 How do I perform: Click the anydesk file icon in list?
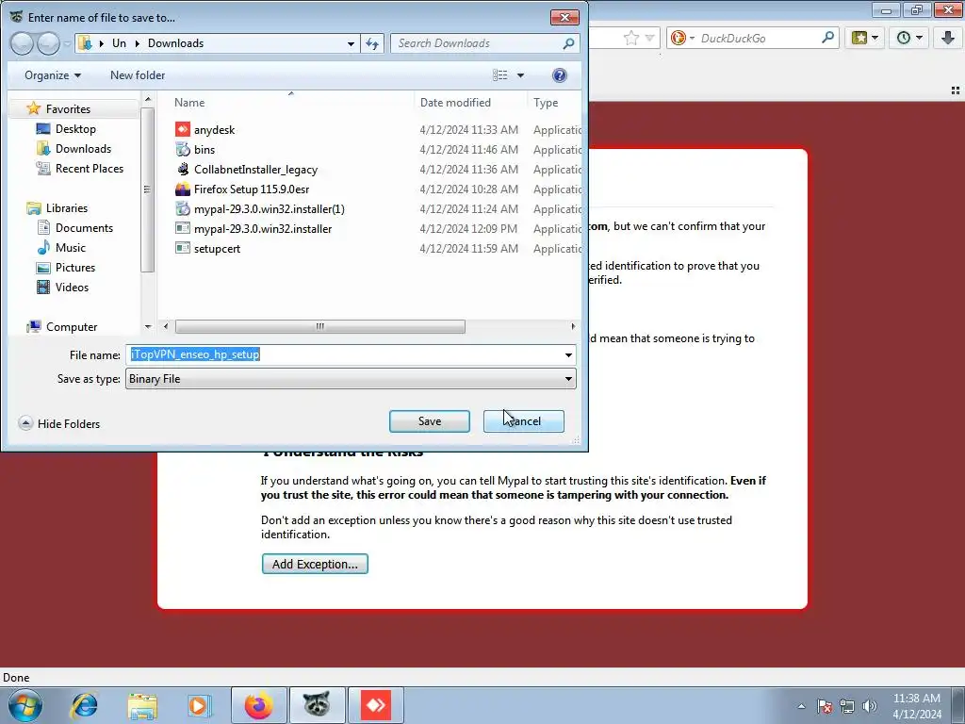coord(183,129)
